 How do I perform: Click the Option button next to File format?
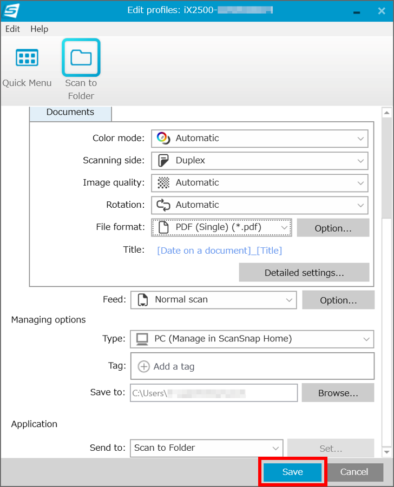pyautogui.click(x=333, y=228)
